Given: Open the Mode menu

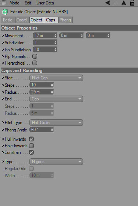Looking at the screenshot, I should point(14,3).
